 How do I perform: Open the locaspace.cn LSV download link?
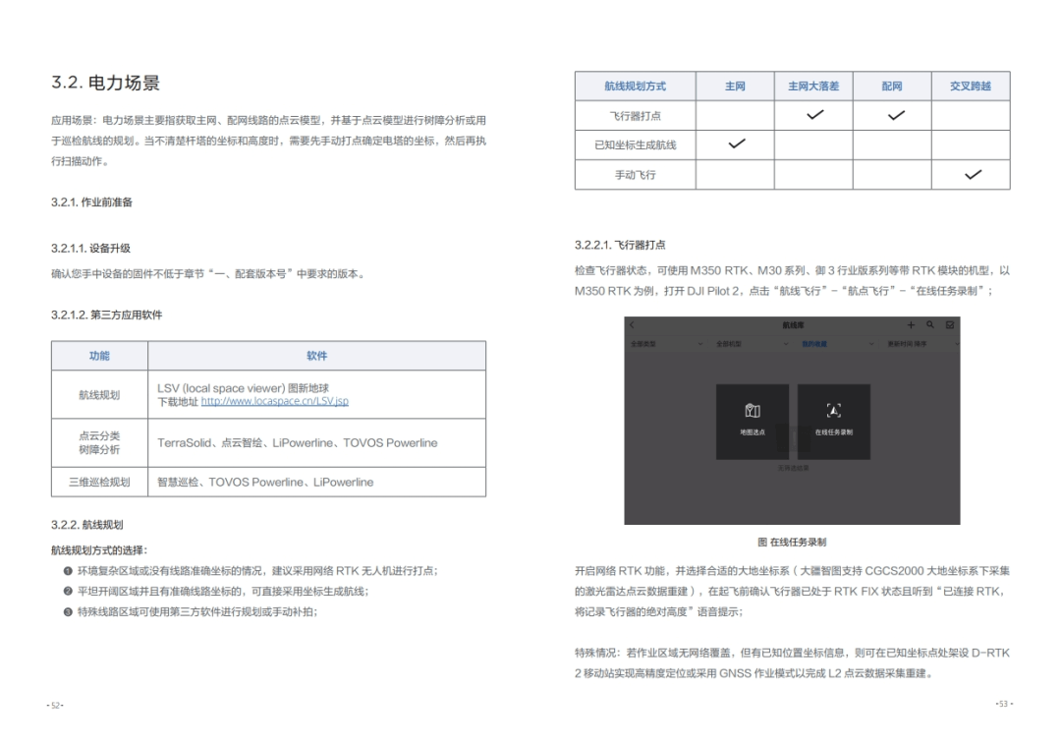275,401
